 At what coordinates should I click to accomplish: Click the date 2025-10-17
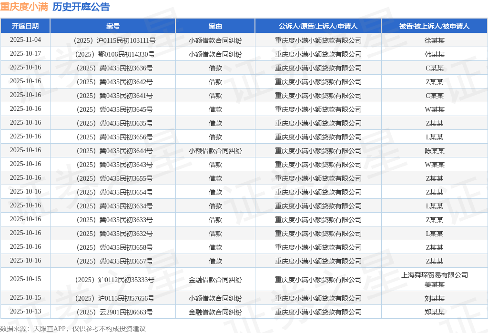point(25,53)
